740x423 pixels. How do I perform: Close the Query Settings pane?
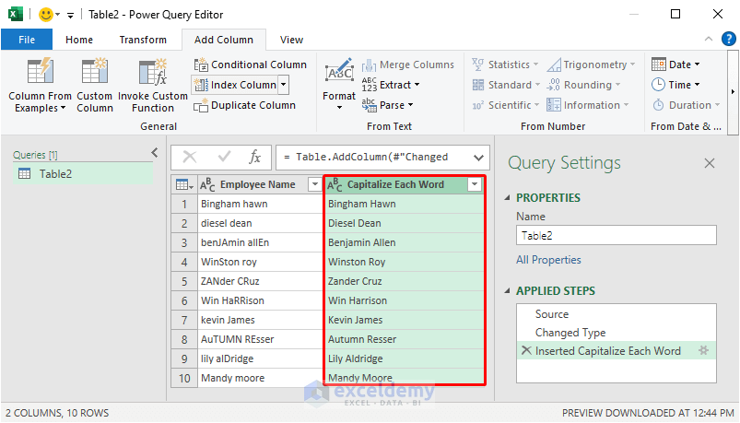coord(710,163)
